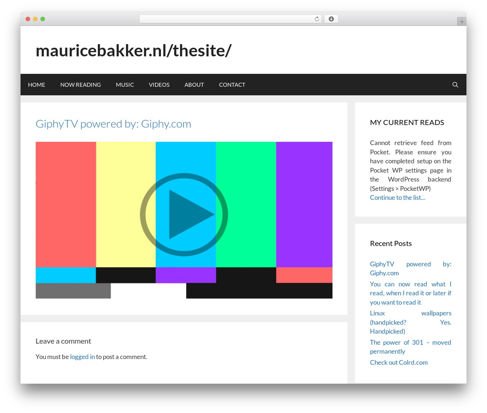Open recent post 'GiphyTV powered by: Giphy.com'
This screenshot has width=487, height=413.
[x=411, y=269]
